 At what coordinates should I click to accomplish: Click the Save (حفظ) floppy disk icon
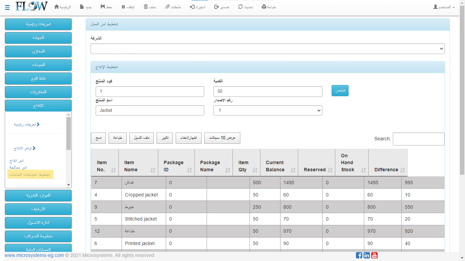103,7
